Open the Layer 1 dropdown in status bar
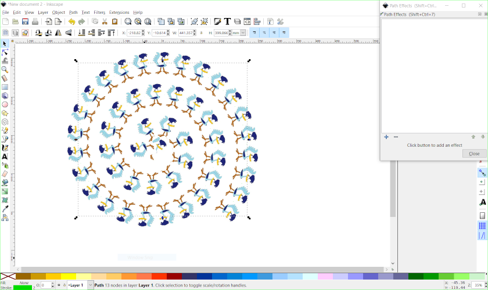Image resolution: width=488 pixels, height=290 pixels. click(x=90, y=285)
